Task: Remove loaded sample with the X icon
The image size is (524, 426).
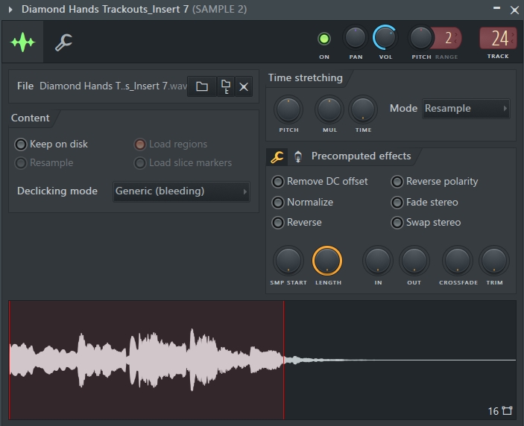Action: (x=244, y=87)
